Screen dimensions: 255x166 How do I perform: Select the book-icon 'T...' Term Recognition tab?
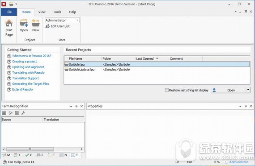pos(76,155)
